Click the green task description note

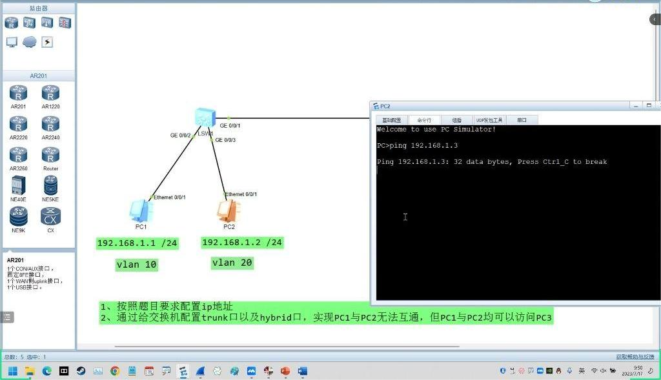tap(326, 312)
